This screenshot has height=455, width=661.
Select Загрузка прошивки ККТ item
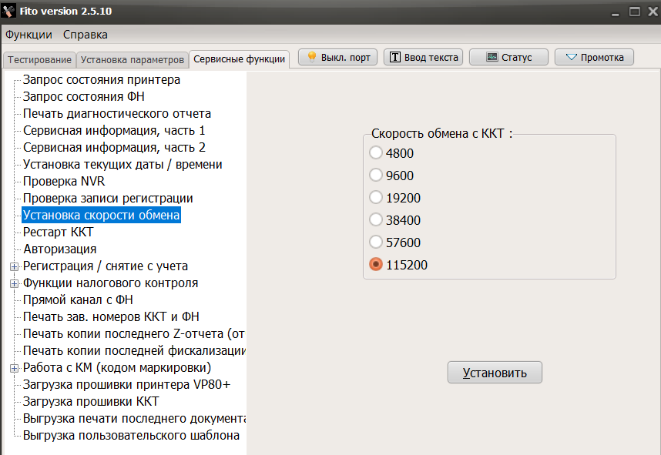point(91,402)
